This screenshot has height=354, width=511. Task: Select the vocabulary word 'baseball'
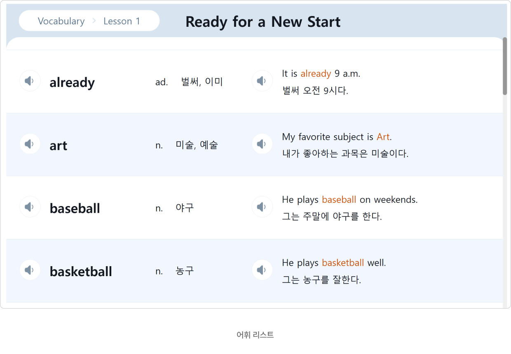point(75,208)
